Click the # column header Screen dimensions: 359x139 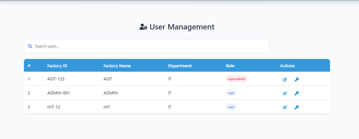coord(29,66)
